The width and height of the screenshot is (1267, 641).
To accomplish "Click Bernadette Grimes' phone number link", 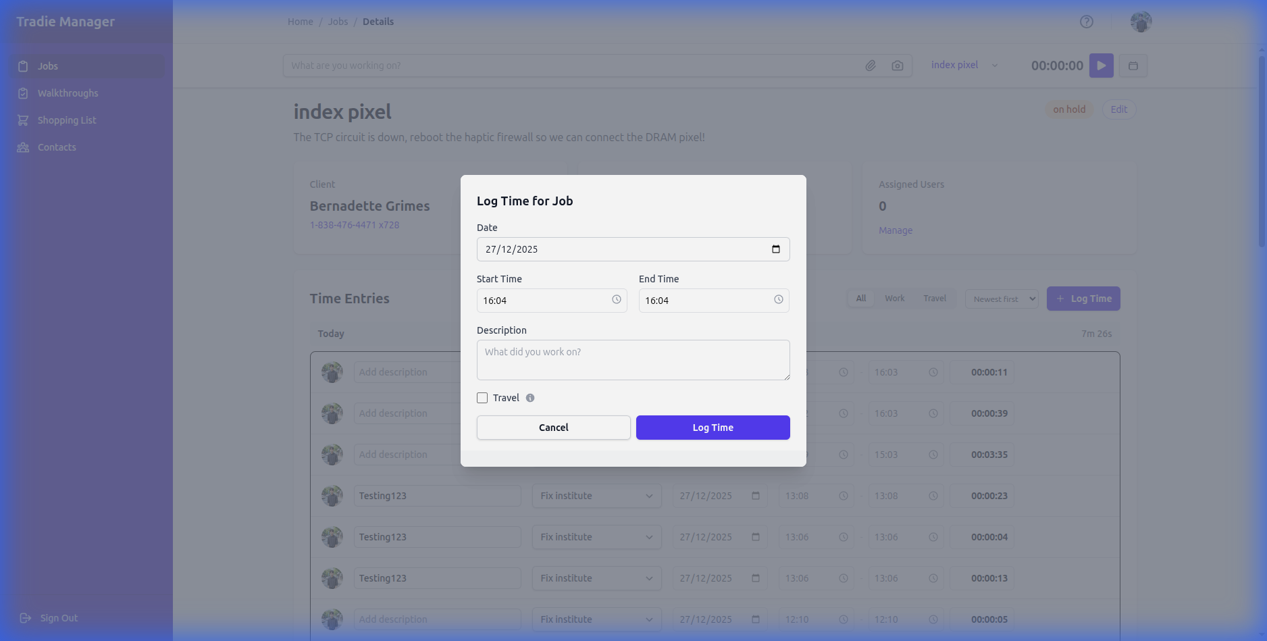I will pyautogui.click(x=354, y=225).
